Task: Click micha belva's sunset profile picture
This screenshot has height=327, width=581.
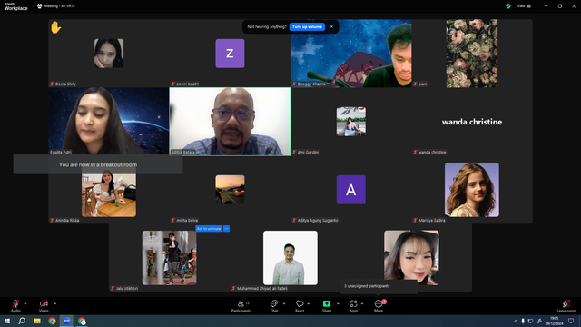Action: (230, 190)
